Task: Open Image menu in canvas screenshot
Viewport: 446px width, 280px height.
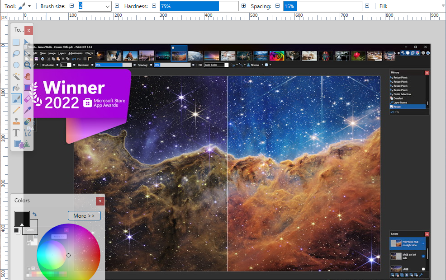Action: [52, 53]
